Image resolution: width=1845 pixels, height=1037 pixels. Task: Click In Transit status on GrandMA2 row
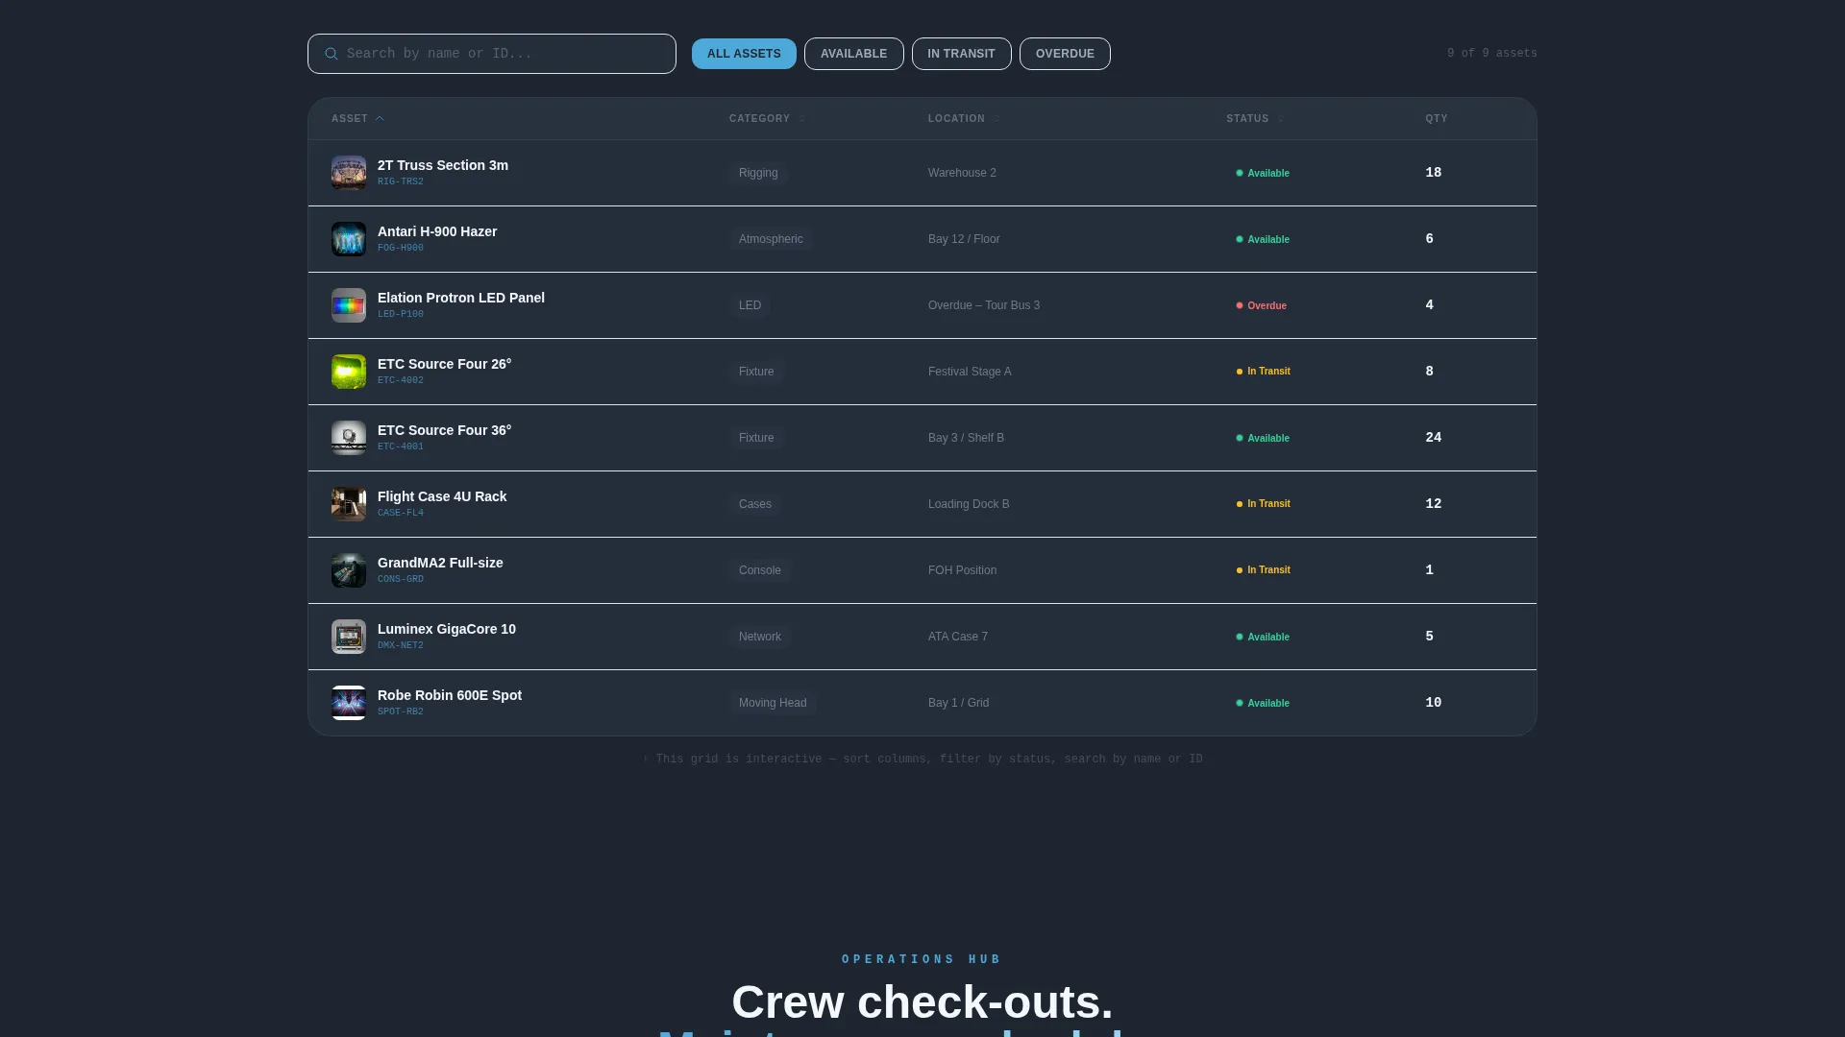(x=1263, y=570)
